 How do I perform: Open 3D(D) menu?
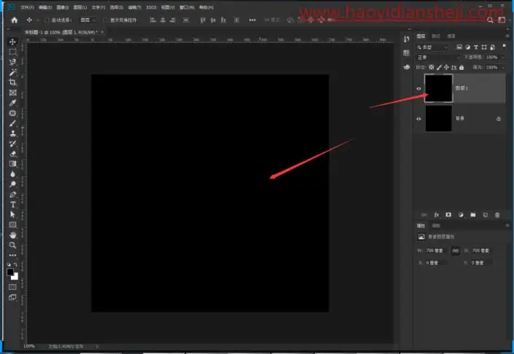pos(151,7)
